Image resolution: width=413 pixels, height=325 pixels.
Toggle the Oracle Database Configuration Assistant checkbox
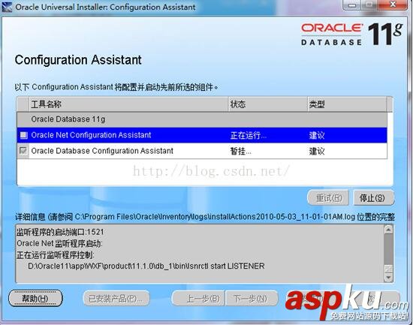tap(23, 151)
